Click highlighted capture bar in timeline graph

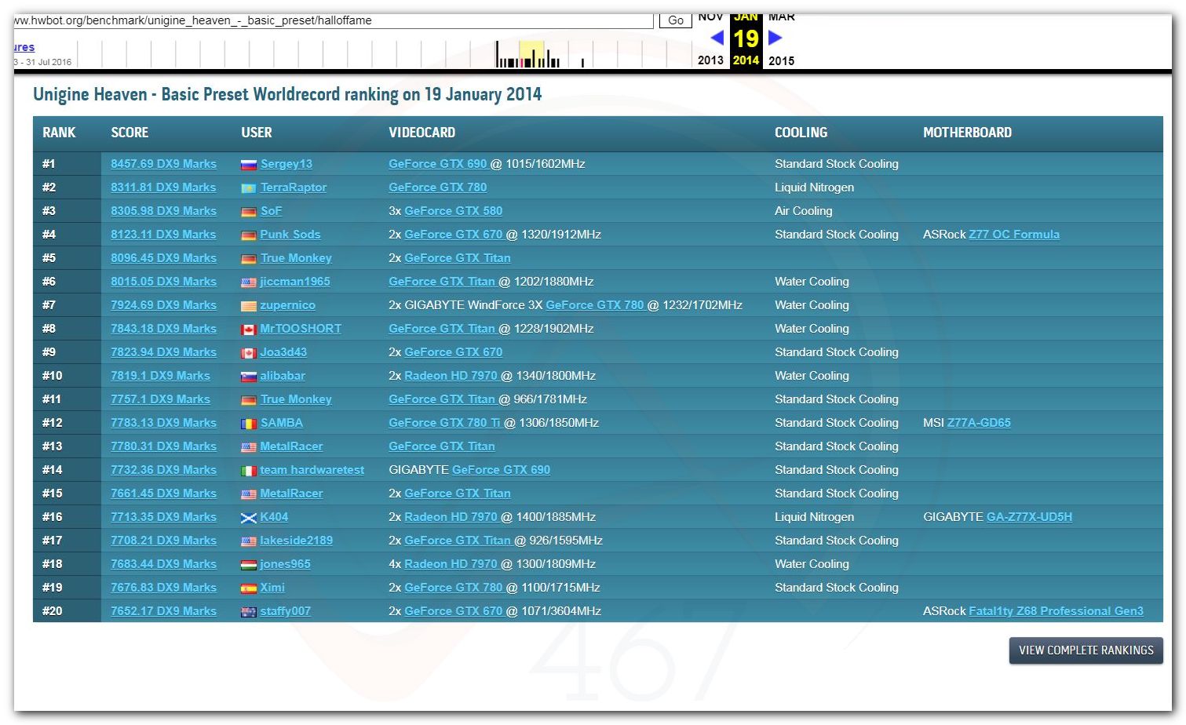531,56
